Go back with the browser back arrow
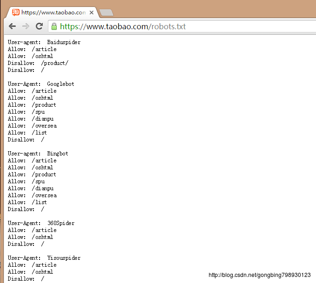Screen dimensions: 316x283 coord(12,26)
